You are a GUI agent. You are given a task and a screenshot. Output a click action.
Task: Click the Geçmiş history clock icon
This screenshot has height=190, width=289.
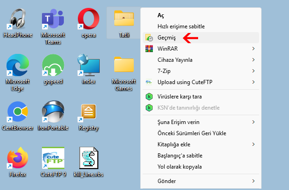[149, 38]
